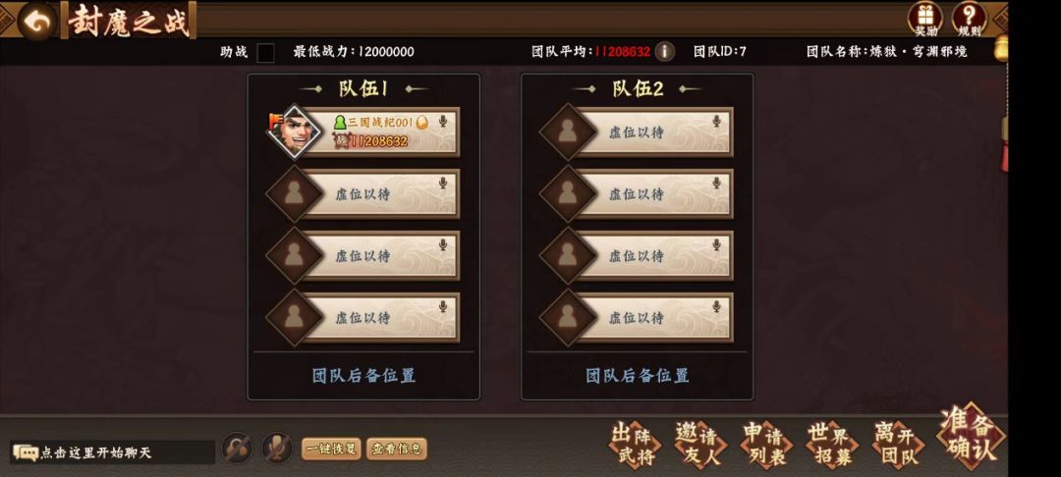Open the 奖励 rewards gift icon

[925, 20]
